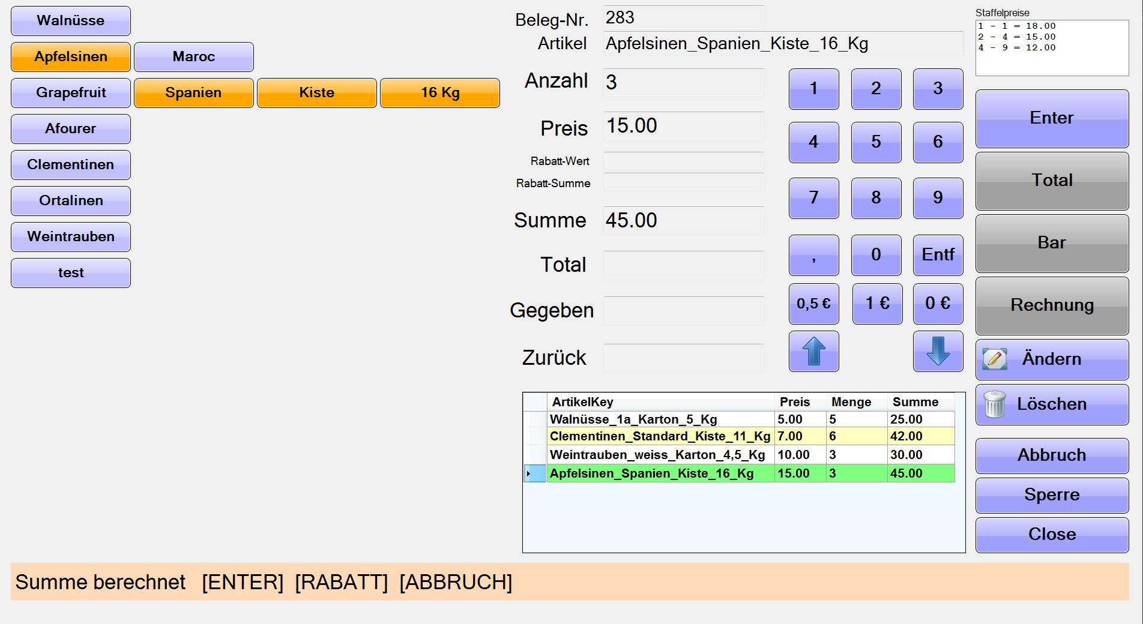Screen dimensions: 1143x624
Task: Choose the Spanien origin option
Action: tap(194, 93)
